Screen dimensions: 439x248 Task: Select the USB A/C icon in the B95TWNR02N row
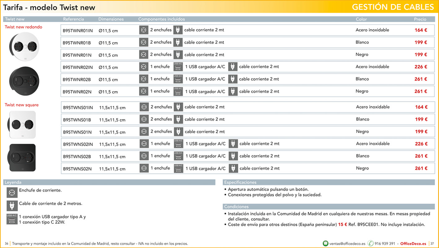[178, 91]
